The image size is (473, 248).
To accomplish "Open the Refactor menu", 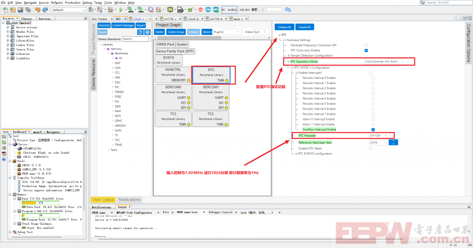I will [57, 2].
